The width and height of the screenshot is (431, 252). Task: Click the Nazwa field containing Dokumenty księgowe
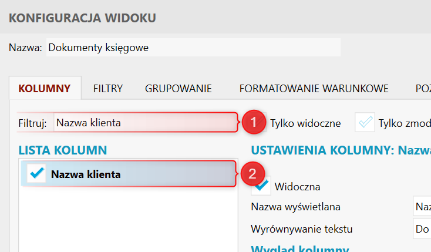193,48
